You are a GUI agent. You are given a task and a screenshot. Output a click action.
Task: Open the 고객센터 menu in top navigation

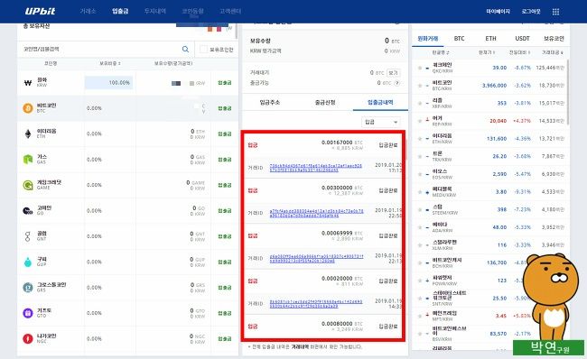(230, 11)
